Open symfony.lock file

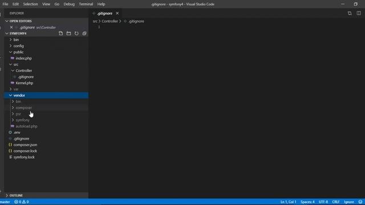(x=46, y=157)
